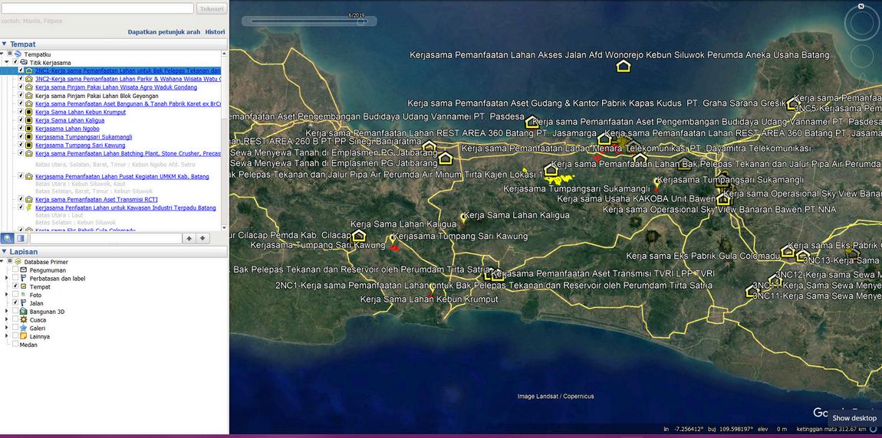Click the panel split view icon beside the magnifier
The height and width of the screenshot is (438, 882).
pyautogui.click(x=21, y=238)
